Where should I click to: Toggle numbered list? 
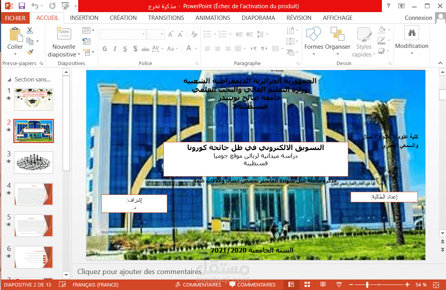(223, 34)
